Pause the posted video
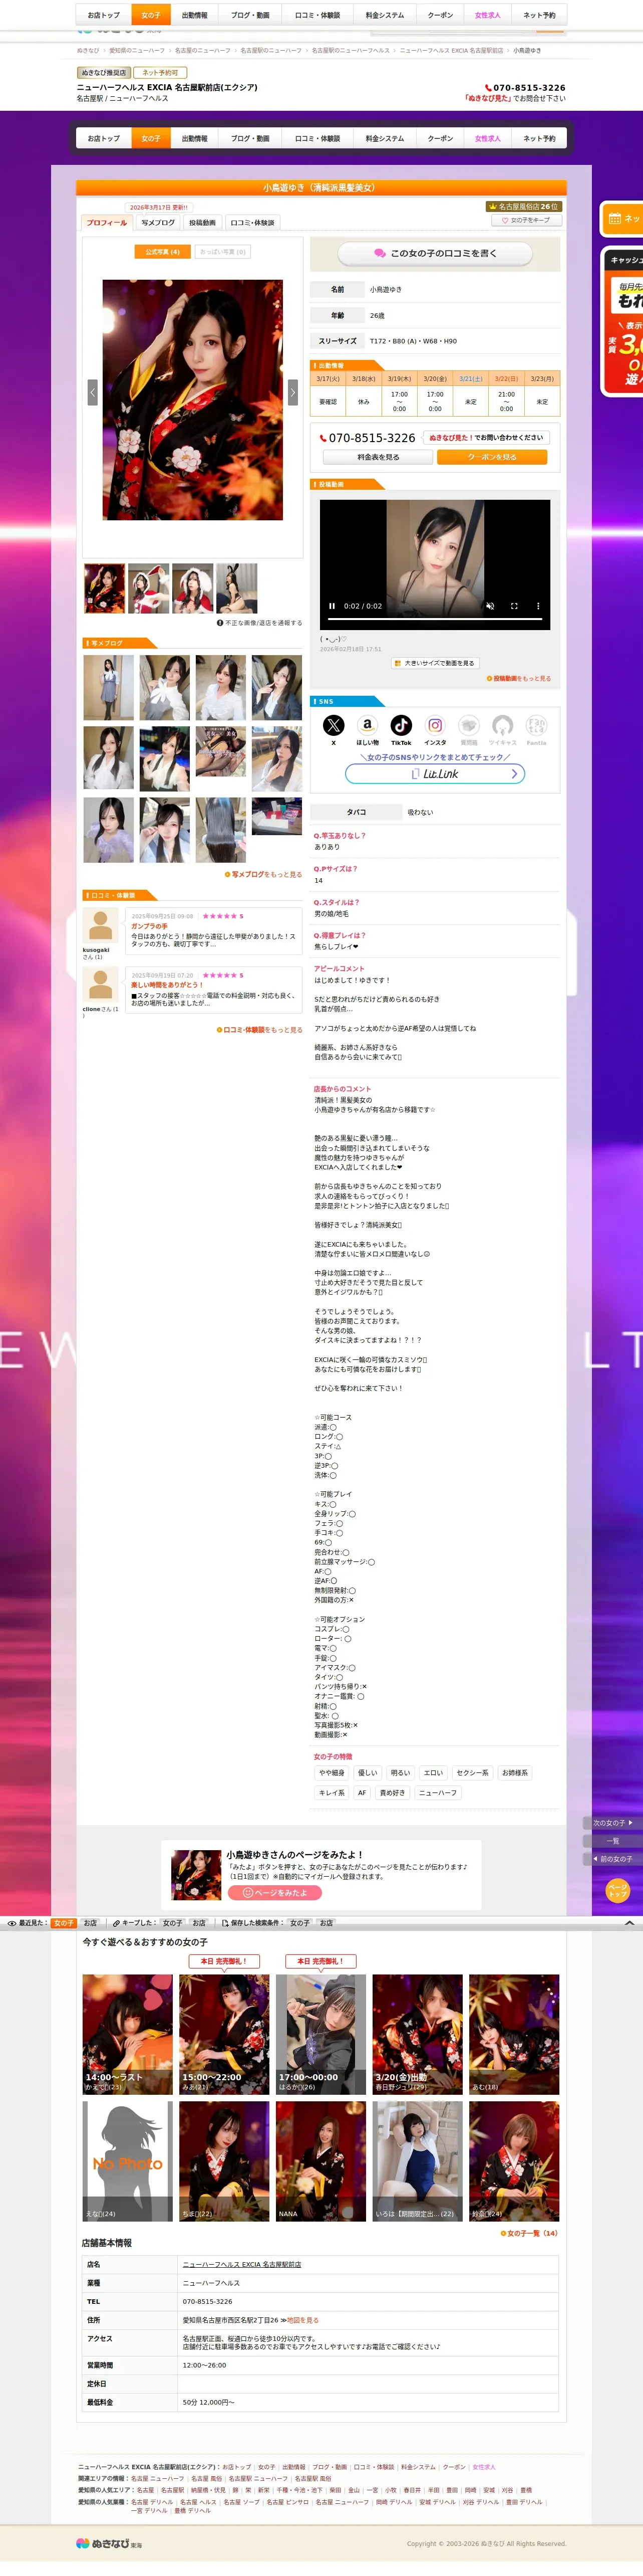 [333, 606]
